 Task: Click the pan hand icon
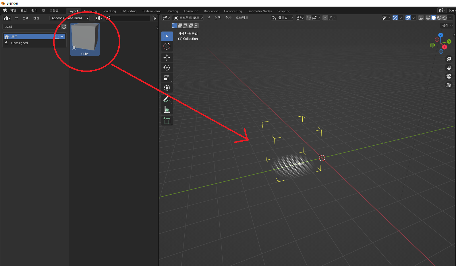point(449,68)
